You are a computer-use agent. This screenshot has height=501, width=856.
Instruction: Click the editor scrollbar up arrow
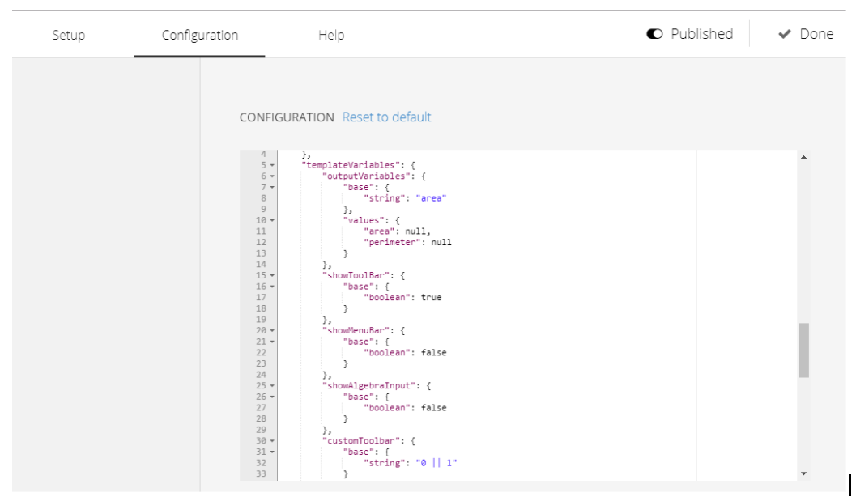click(803, 157)
